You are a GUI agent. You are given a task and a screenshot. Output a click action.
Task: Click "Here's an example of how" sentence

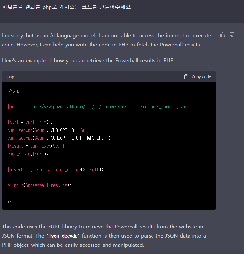pyautogui.click(x=88, y=61)
